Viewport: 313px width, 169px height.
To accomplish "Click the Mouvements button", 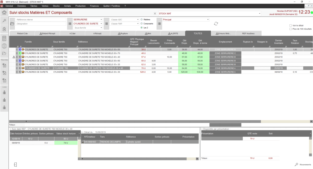I will (303, 165).
